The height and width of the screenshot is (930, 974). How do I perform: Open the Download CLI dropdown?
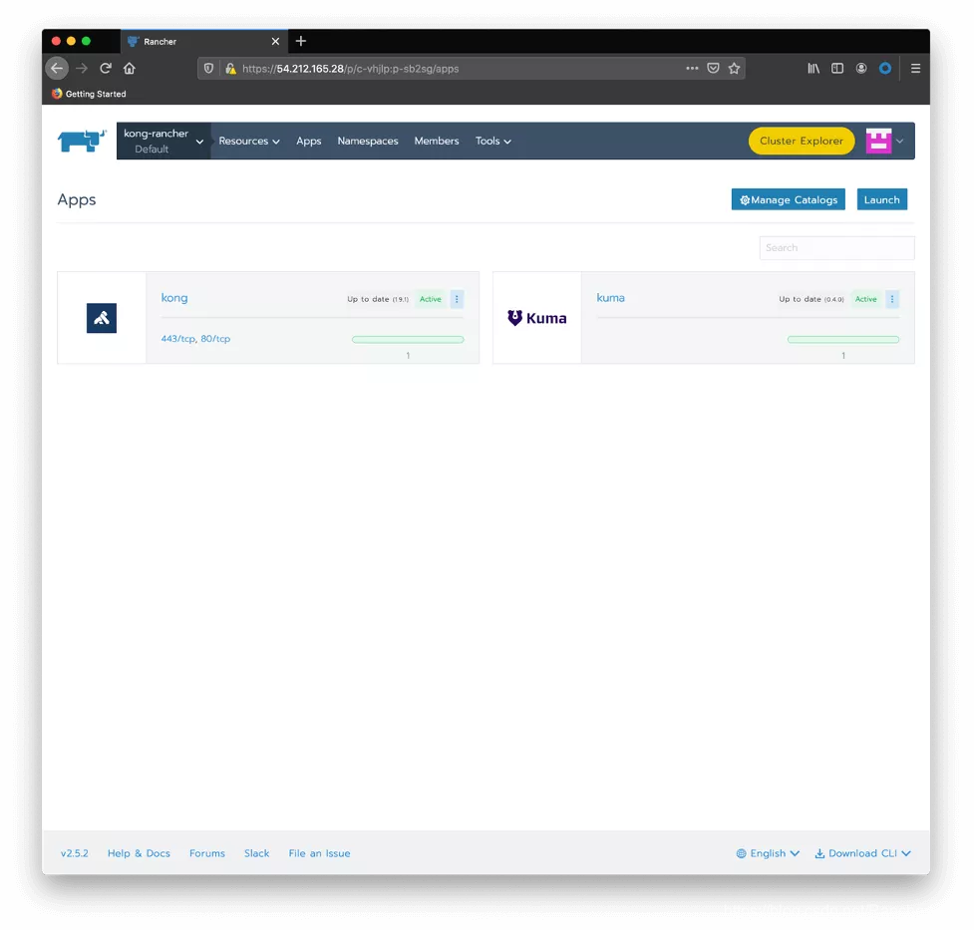(x=862, y=853)
